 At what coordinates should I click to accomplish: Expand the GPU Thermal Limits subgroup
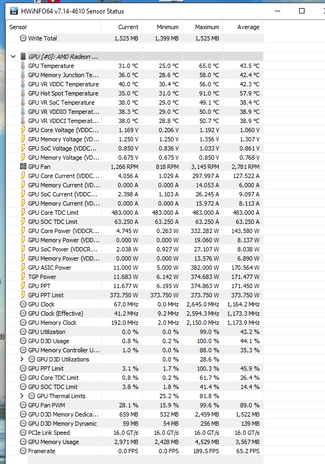pyautogui.click(x=22, y=396)
